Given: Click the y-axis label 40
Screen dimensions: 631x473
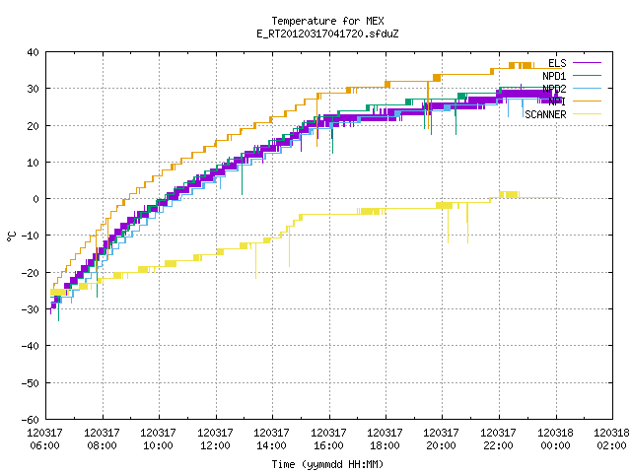Looking at the screenshot, I should coord(33,52).
